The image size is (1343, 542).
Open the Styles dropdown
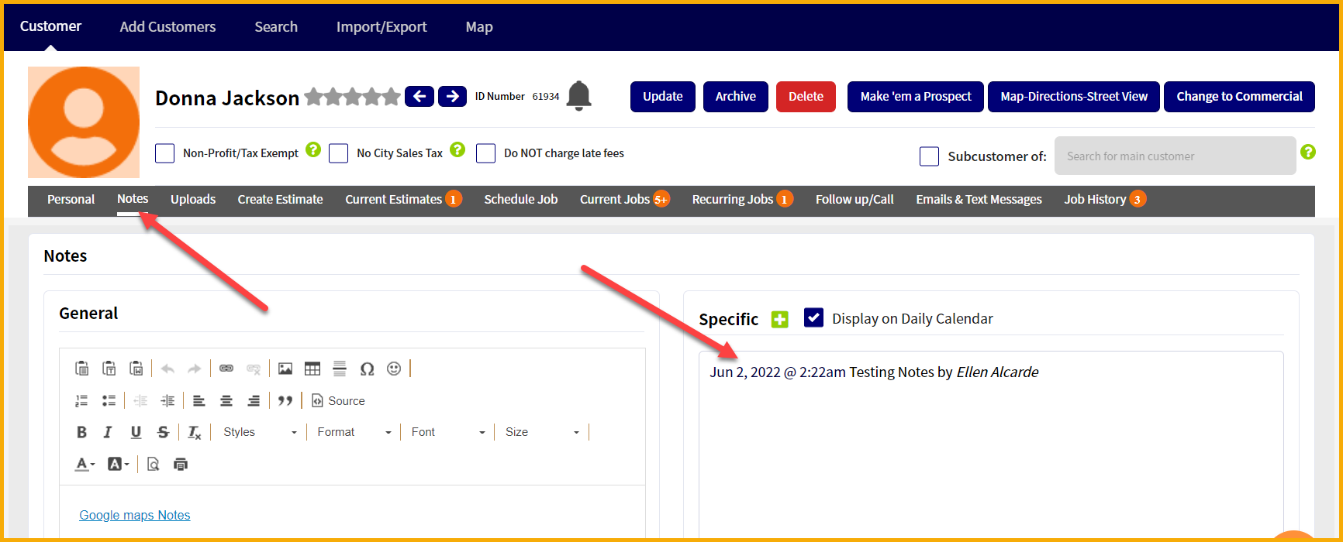[260, 432]
